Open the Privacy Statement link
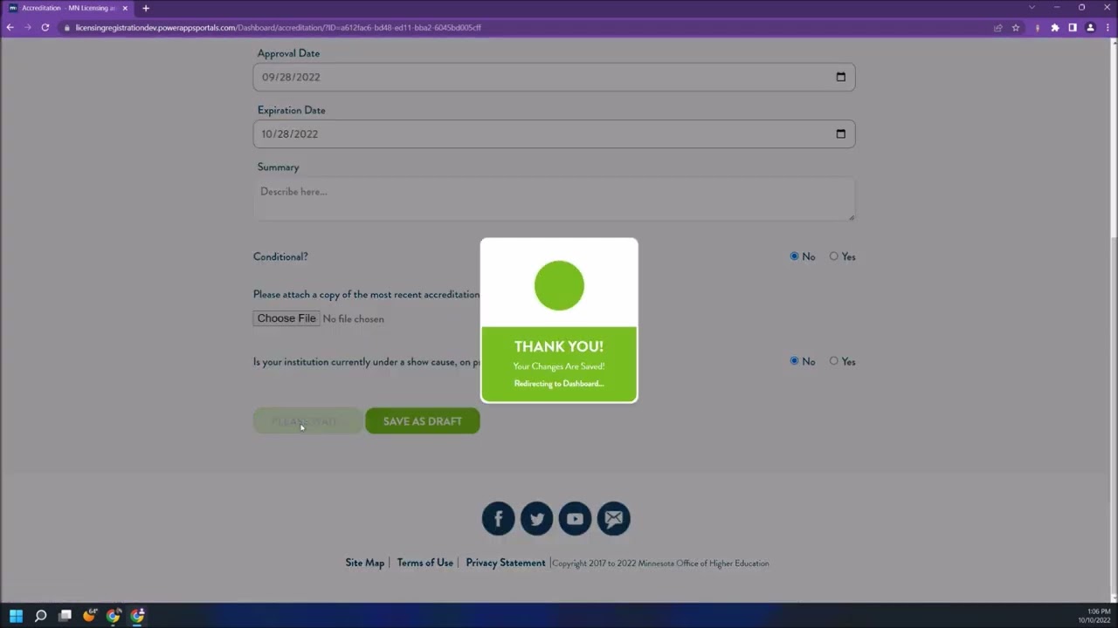The image size is (1118, 628). pos(506,563)
